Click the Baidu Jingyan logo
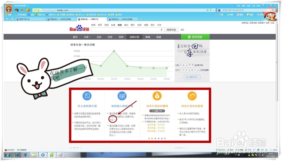Screen dimensions: 282x161 (x=79, y=28)
